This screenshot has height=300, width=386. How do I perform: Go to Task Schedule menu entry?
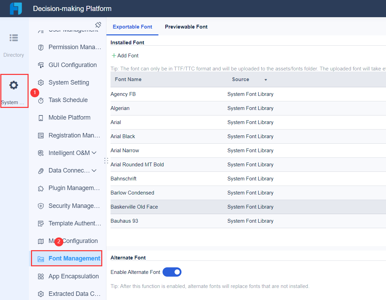[68, 100]
